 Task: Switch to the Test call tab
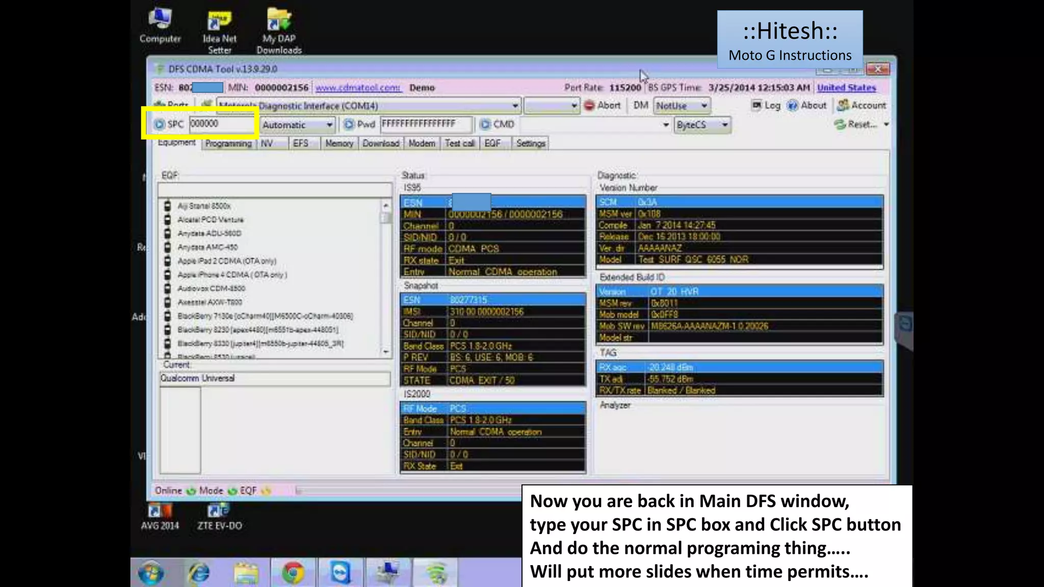(460, 144)
